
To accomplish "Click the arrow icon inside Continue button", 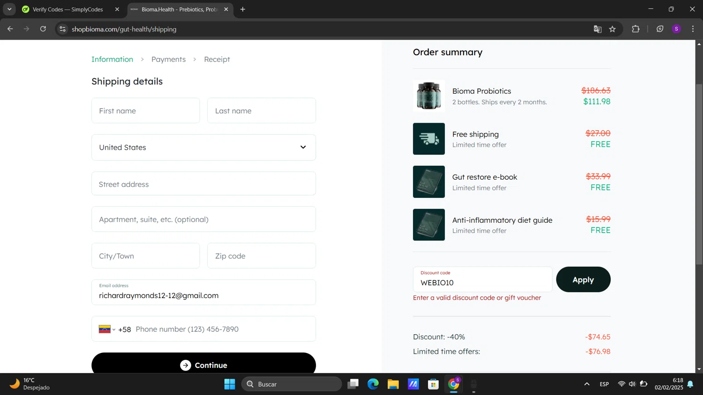I will (x=186, y=365).
